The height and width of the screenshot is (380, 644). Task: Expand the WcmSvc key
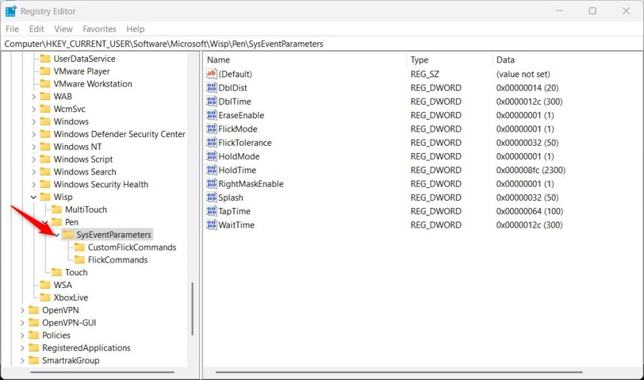(x=34, y=109)
